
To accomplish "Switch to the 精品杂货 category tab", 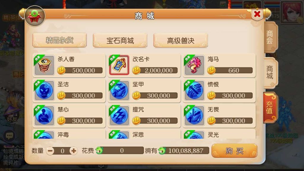I will (59, 40).
